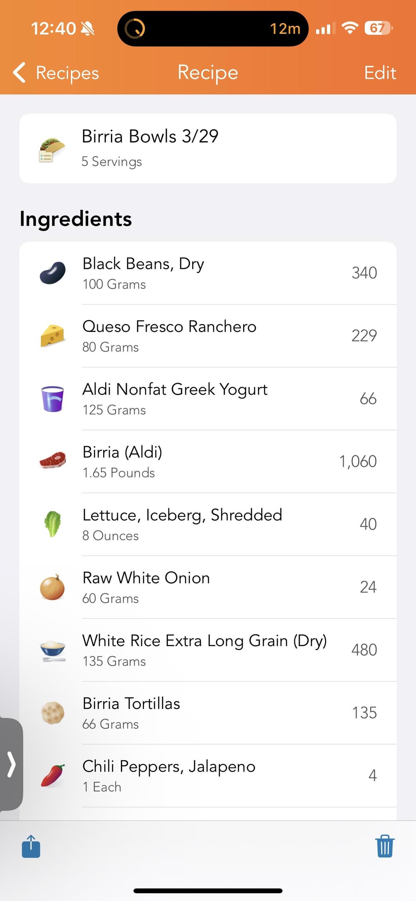This screenshot has width=416, height=901.
Task: Tap the purple yogurt cup icon
Action: [x=53, y=399]
